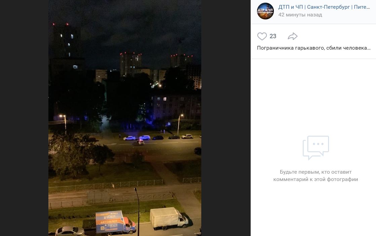Click the empty comments speech bubble icon
This screenshot has width=376, height=236.
[x=316, y=147]
